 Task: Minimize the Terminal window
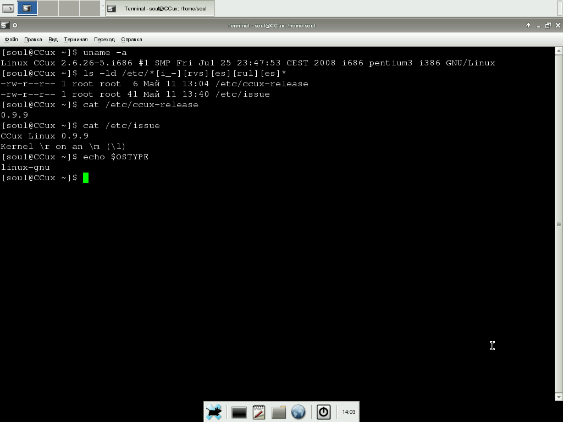pos(538,25)
